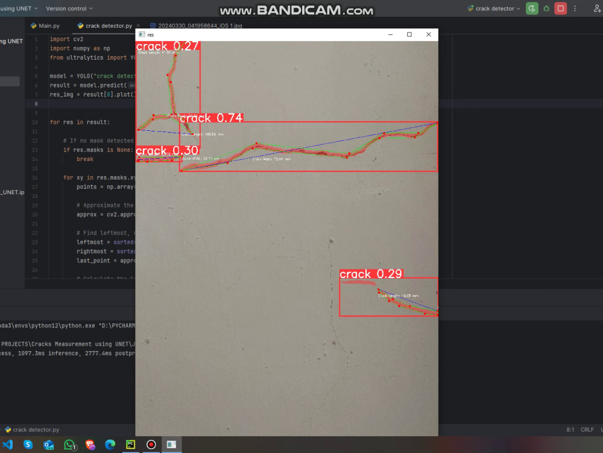Screen dimensions: 603x453
Task: Click the green Debug bug icon
Action: coord(546,8)
